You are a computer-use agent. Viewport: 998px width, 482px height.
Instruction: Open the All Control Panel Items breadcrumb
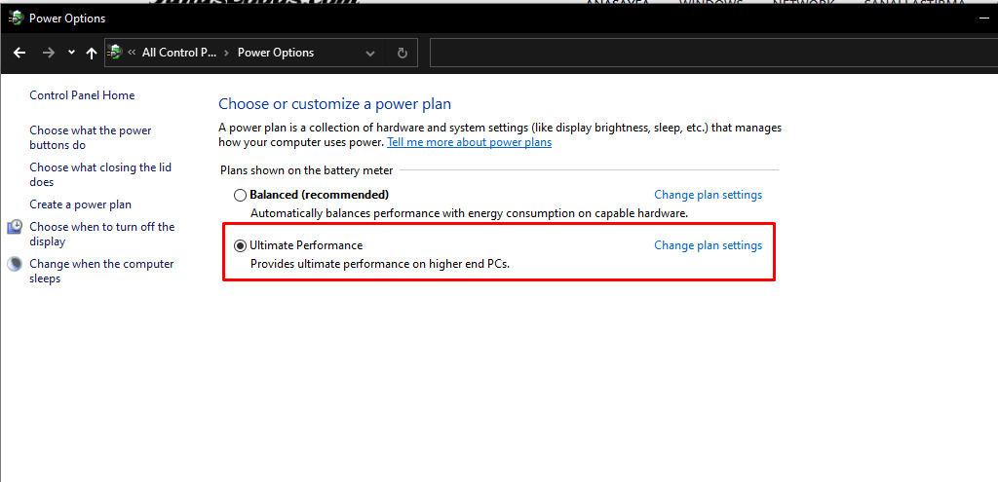tap(178, 54)
